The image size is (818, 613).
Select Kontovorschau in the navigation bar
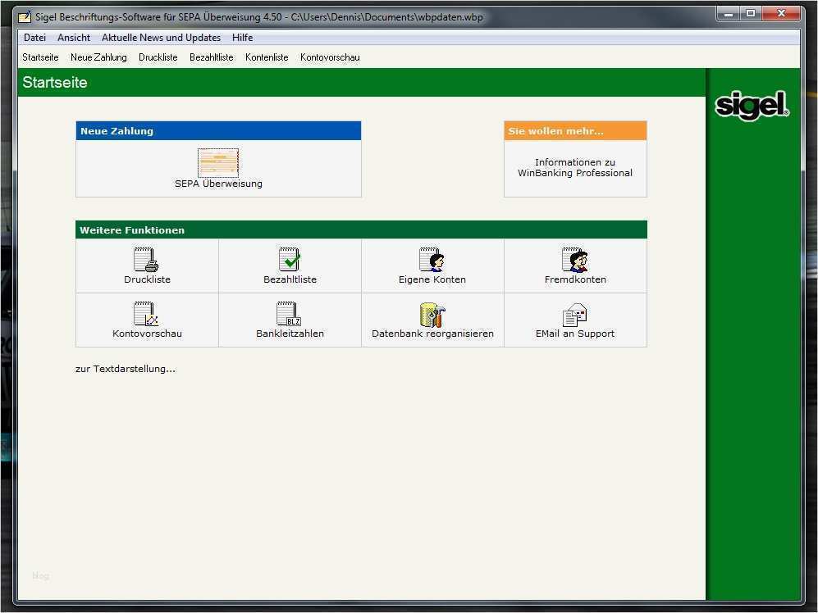point(330,57)
